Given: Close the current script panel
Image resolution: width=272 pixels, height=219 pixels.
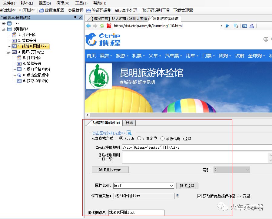Looking at the screenshot, I should tap(80, 18).
